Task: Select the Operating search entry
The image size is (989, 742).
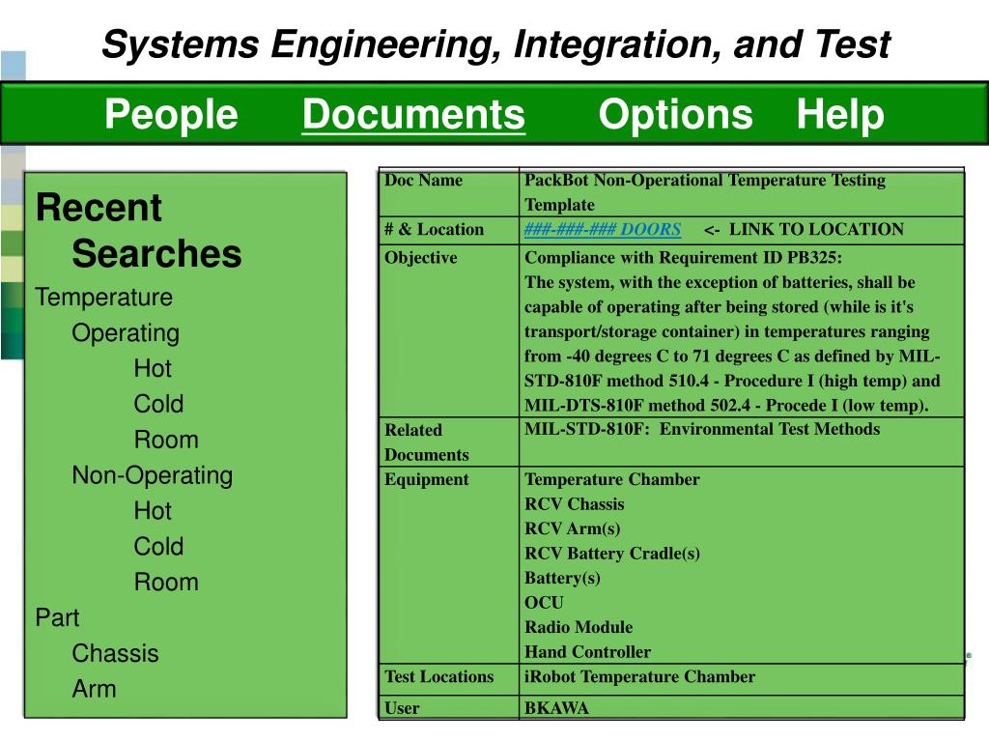Action: pos(126,333)
